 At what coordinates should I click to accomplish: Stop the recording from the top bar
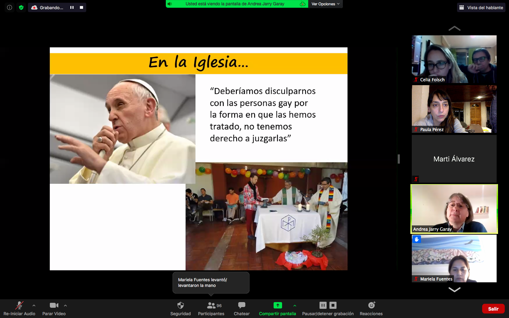[x=81, y=7]
